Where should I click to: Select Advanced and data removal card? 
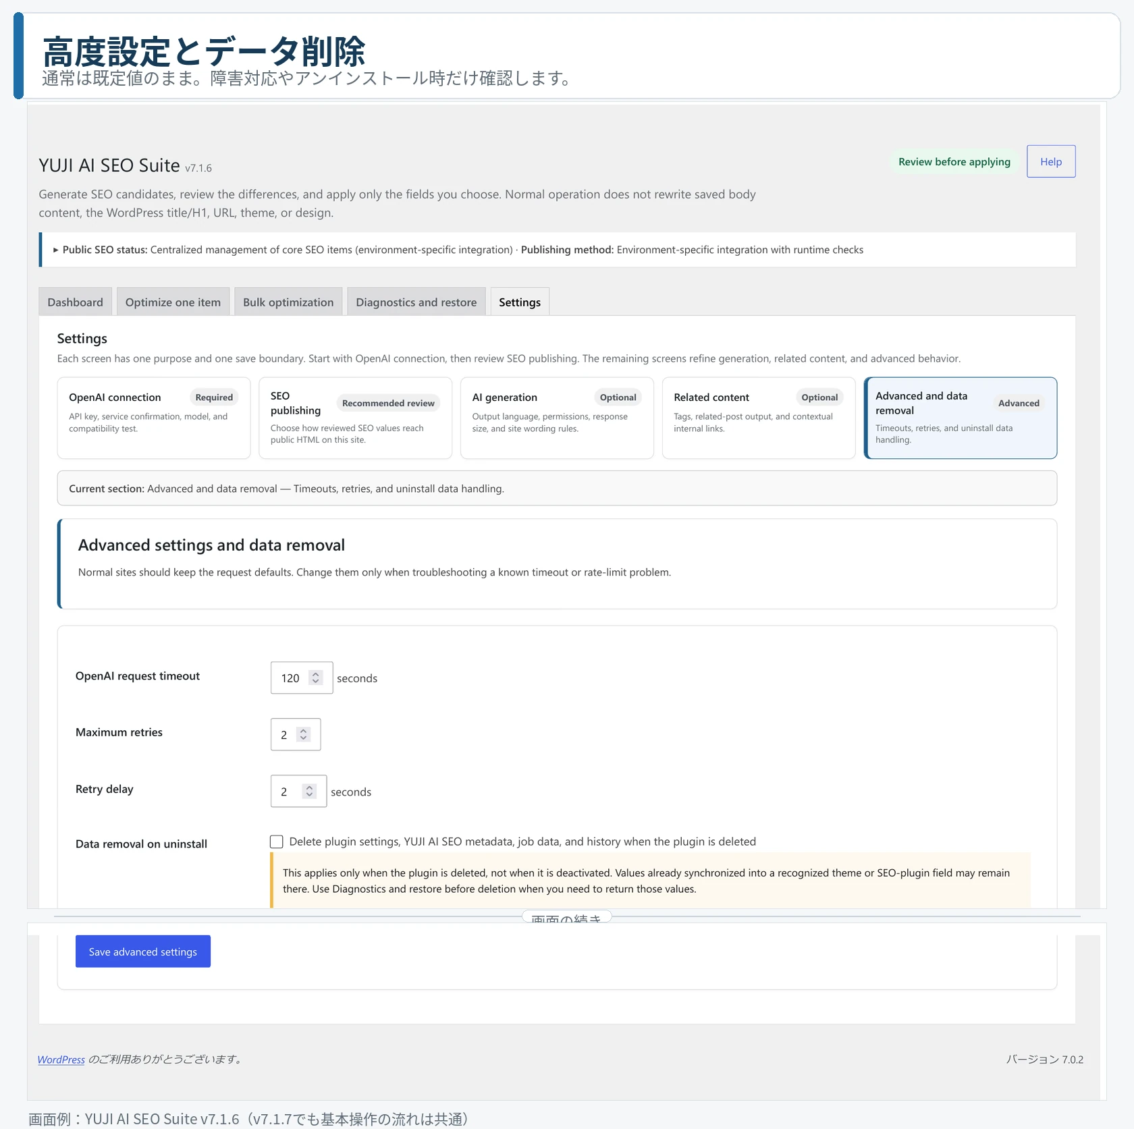tap(961, 418)
